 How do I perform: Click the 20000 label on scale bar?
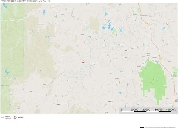pos(146,110)
